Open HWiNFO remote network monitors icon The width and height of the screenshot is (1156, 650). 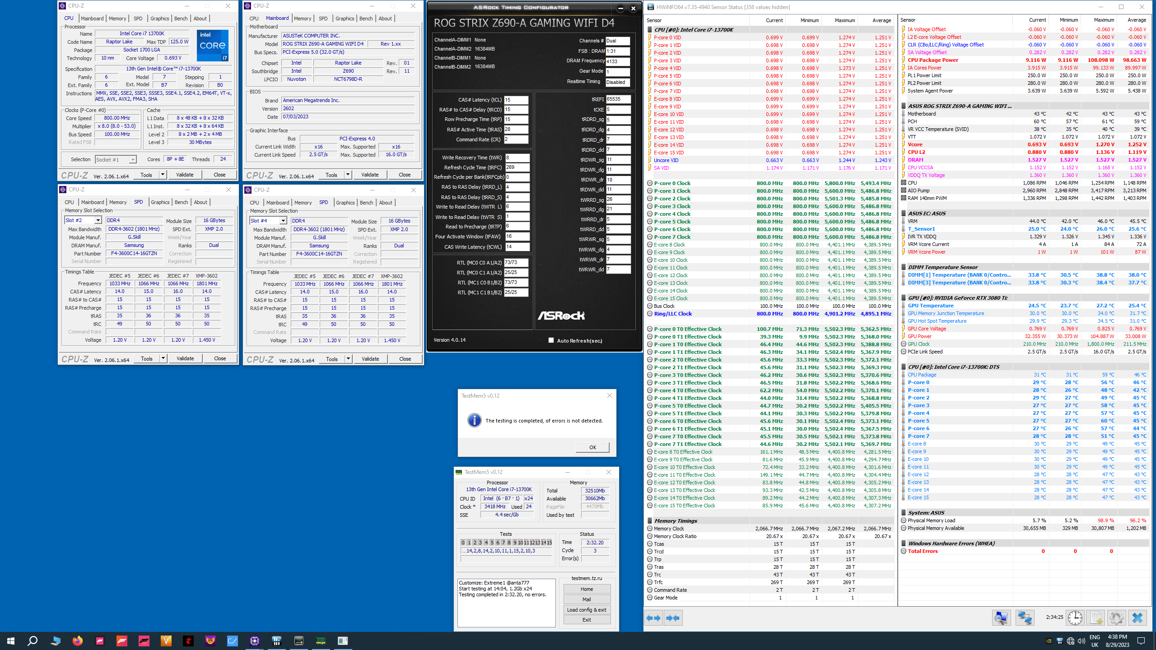point(1025,617)
